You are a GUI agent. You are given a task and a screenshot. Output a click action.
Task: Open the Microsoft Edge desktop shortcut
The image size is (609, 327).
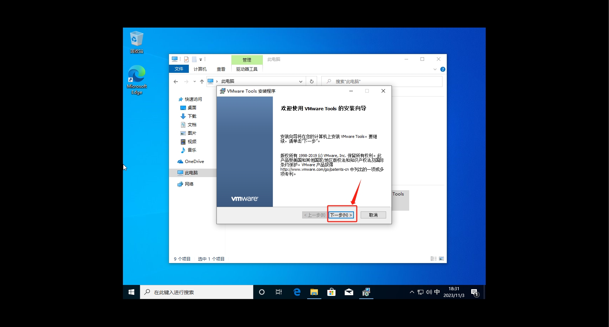137,80
